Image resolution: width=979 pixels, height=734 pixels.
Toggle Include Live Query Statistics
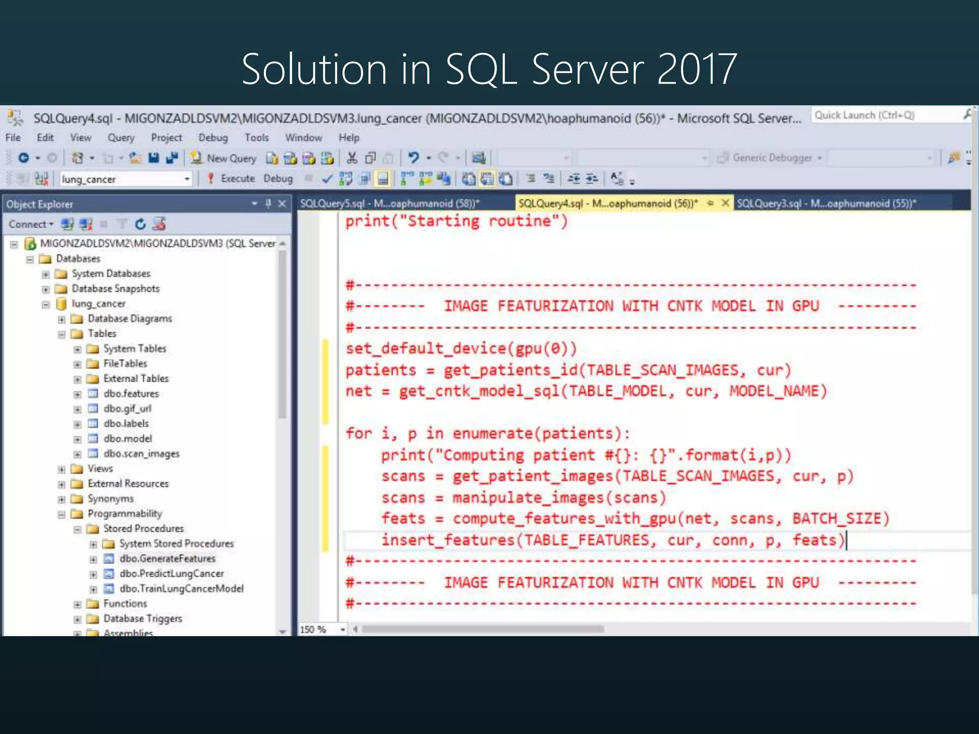(425, 179)
